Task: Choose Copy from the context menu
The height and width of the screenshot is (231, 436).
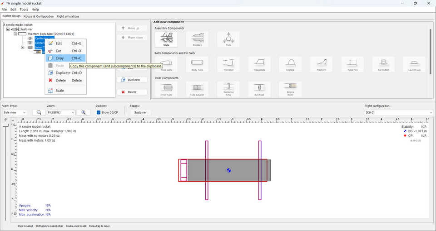Action: point(59,58)
